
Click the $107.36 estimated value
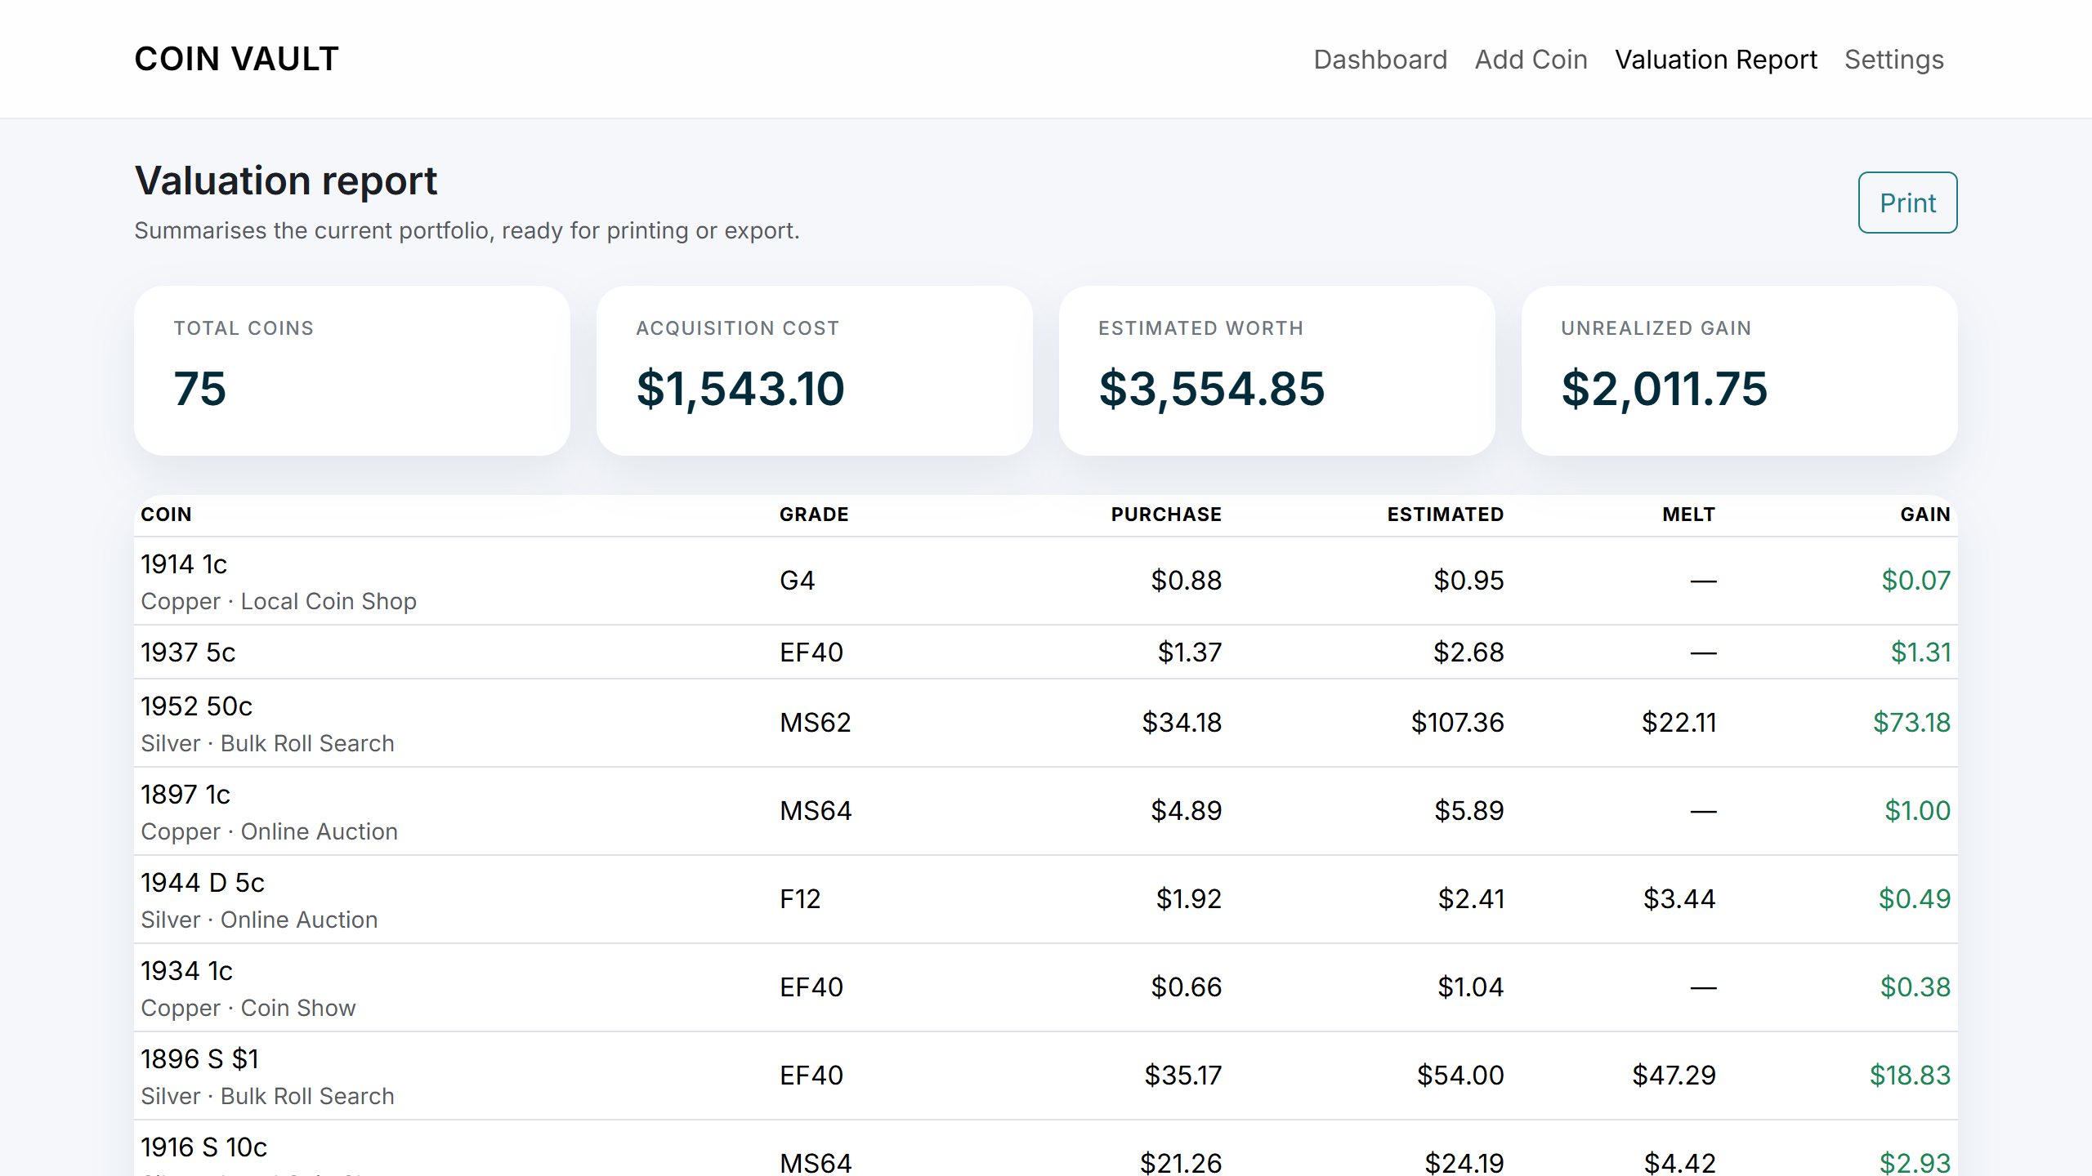pos(1458,722)
